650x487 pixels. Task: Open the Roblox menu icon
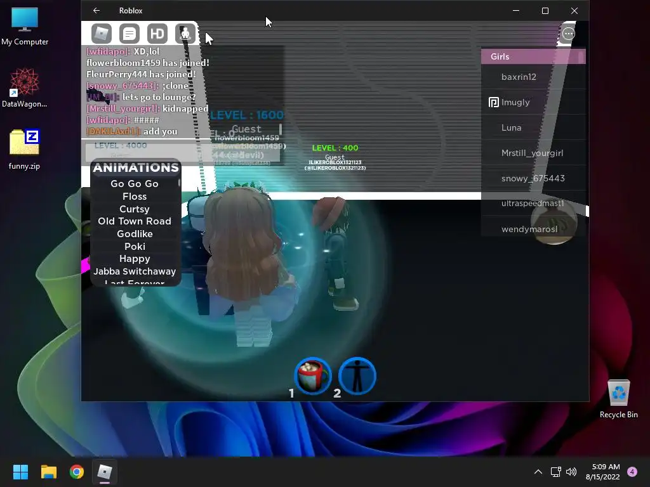[x=102, y=34]
